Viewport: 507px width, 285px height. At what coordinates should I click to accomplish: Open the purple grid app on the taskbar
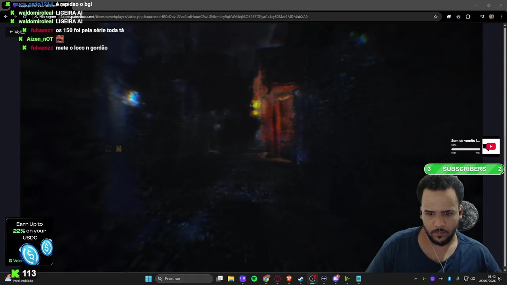pos(243,279)
